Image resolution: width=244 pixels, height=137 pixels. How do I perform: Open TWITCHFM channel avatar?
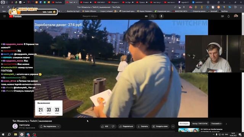tap(15, 126)
